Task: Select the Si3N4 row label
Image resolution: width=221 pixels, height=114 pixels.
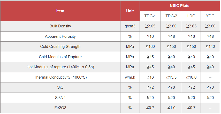Action: click(x=60, y=98)
